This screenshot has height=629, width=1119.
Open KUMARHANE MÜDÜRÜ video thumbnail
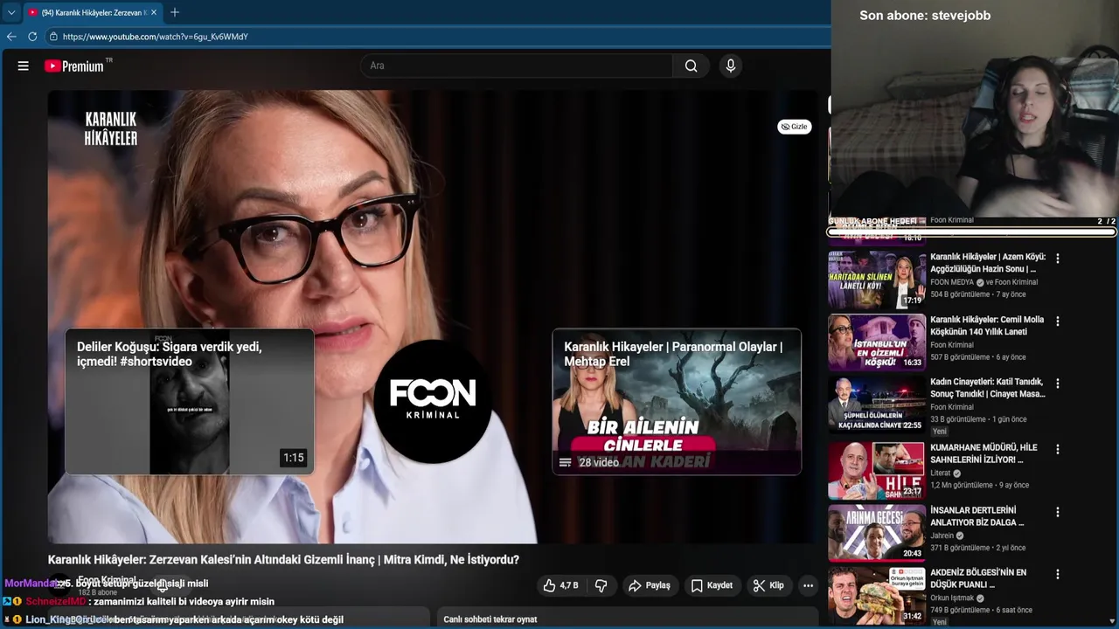[877, 470]
